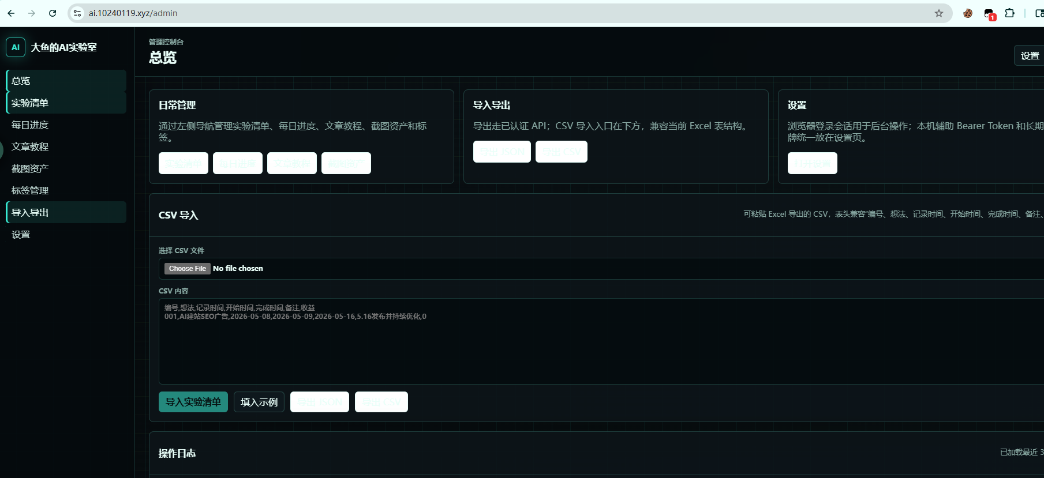This screenshot has height=478, width=1044.
Task: Click 导出 JSON in the 导入导出 card
Action: 502,152
